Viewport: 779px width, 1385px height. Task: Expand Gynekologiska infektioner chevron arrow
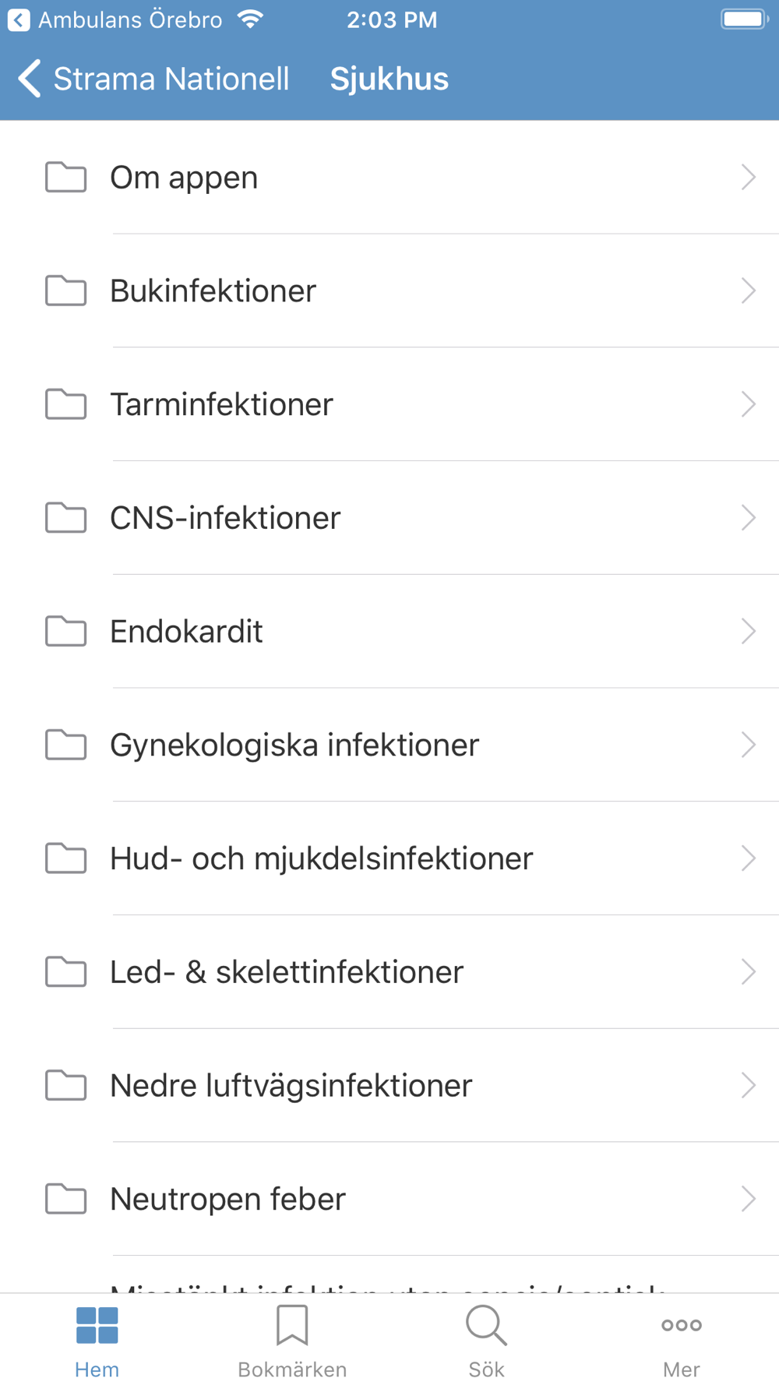748,745
